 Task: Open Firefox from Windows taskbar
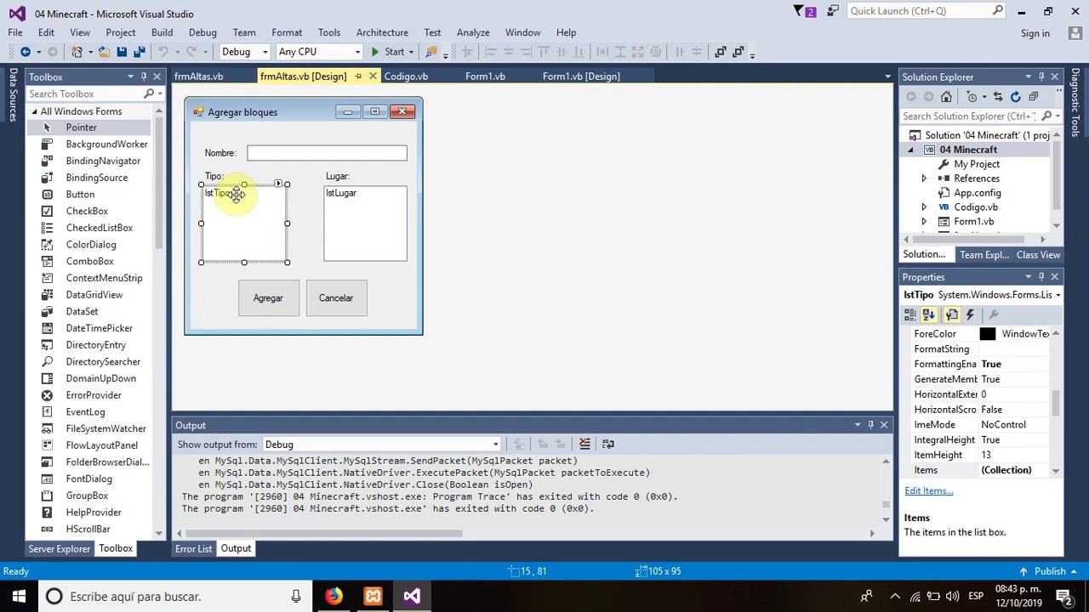pyautogui.click(x=334, y=596)
